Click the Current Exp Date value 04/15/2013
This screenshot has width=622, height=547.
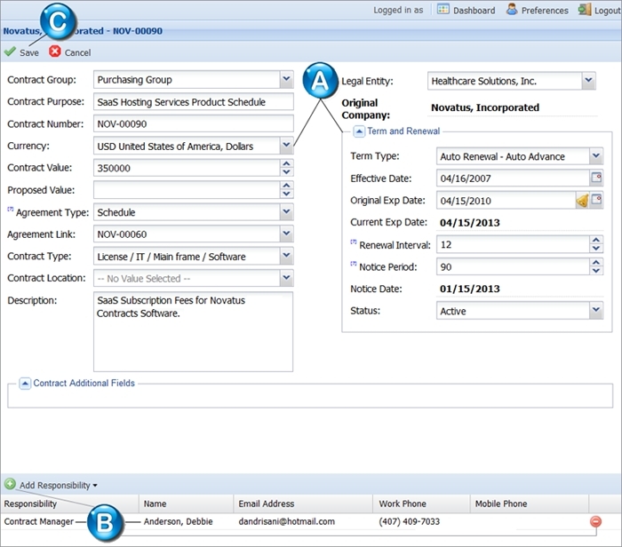(470, 222)
